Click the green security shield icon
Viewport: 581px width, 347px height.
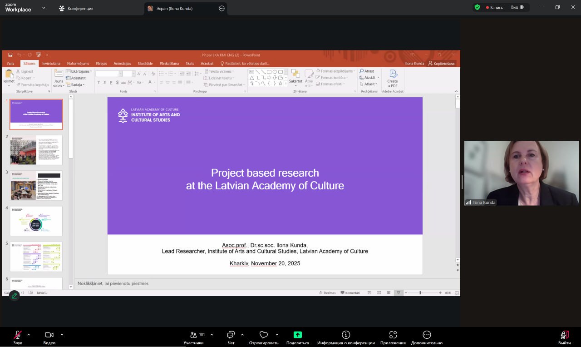(x=477, y=7)
